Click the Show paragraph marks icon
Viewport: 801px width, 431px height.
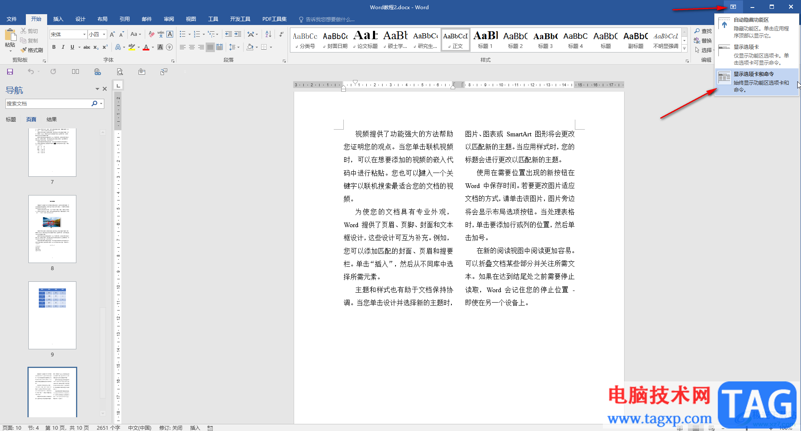pos(282,34)
